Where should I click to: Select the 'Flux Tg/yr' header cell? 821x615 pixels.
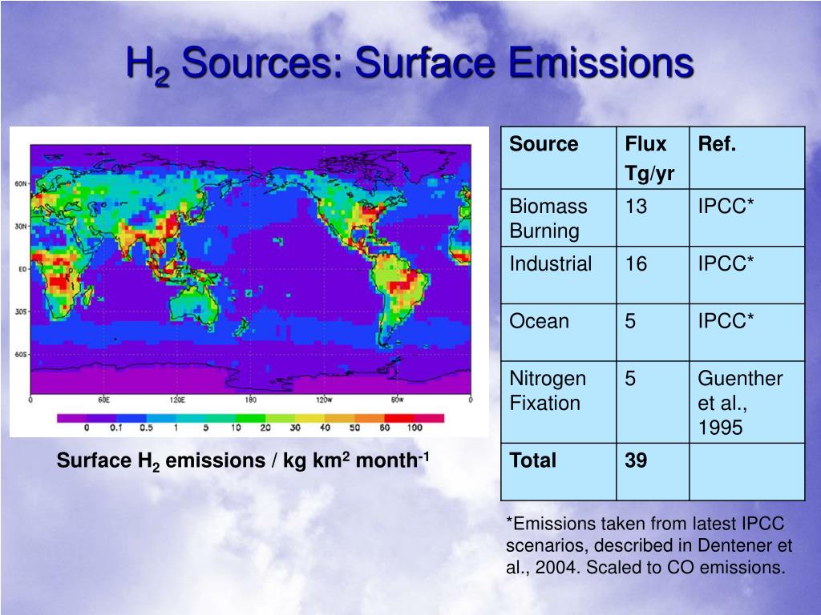click(x=653, y=158)
